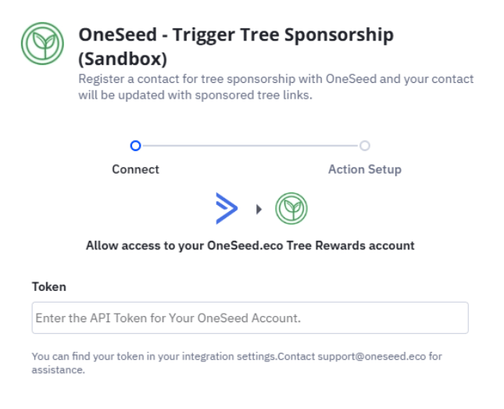
Task: Click the '(Sandbox)' text in the heading
Action: point(123,59)
